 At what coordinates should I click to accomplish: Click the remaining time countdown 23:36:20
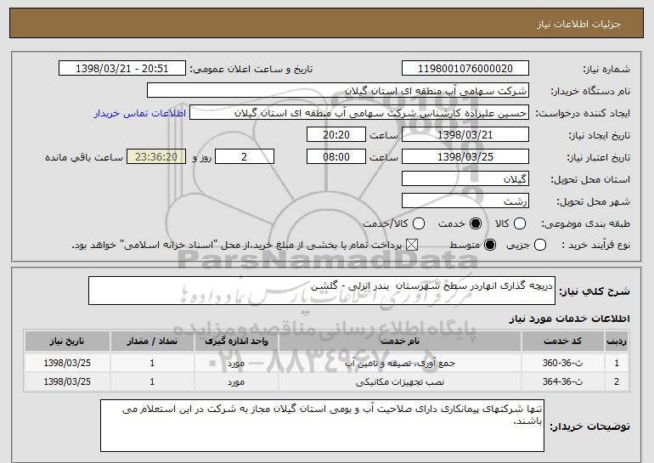click(x=156, y=157)
